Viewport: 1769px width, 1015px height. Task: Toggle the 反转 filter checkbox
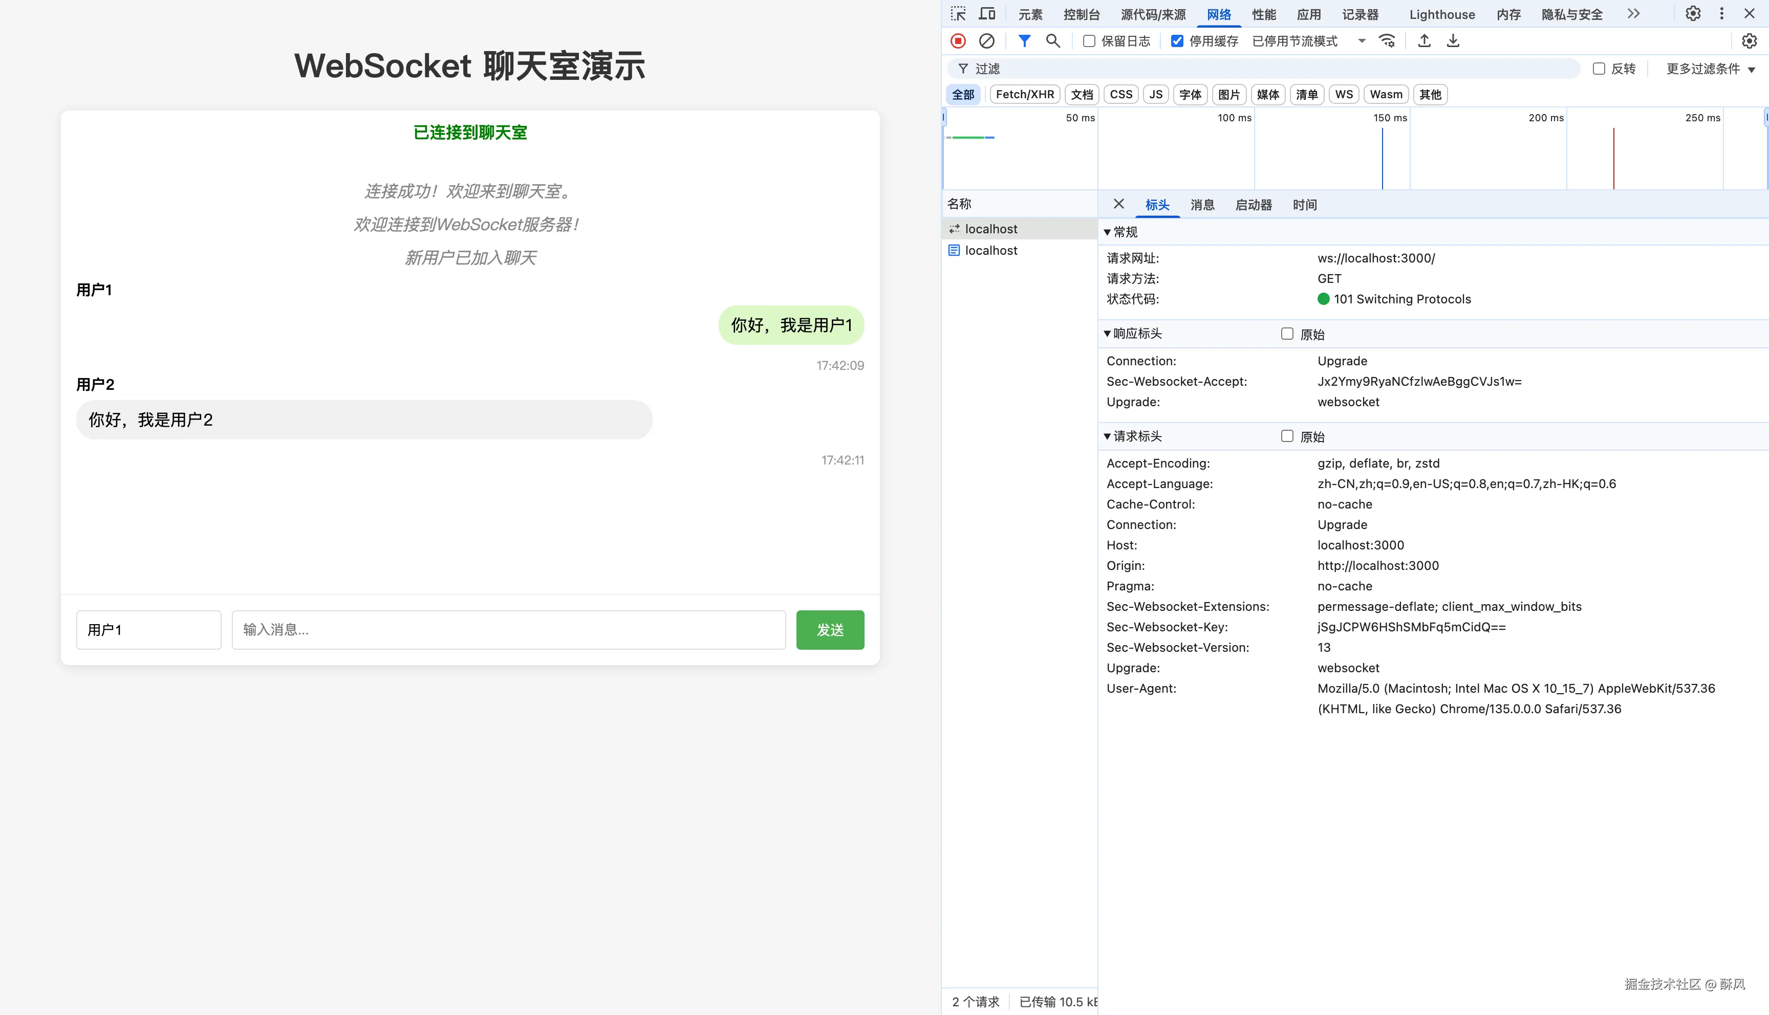click(1599, 69)
